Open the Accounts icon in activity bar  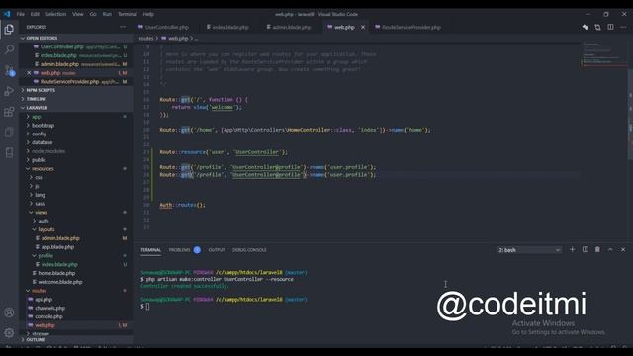point(9,312)
